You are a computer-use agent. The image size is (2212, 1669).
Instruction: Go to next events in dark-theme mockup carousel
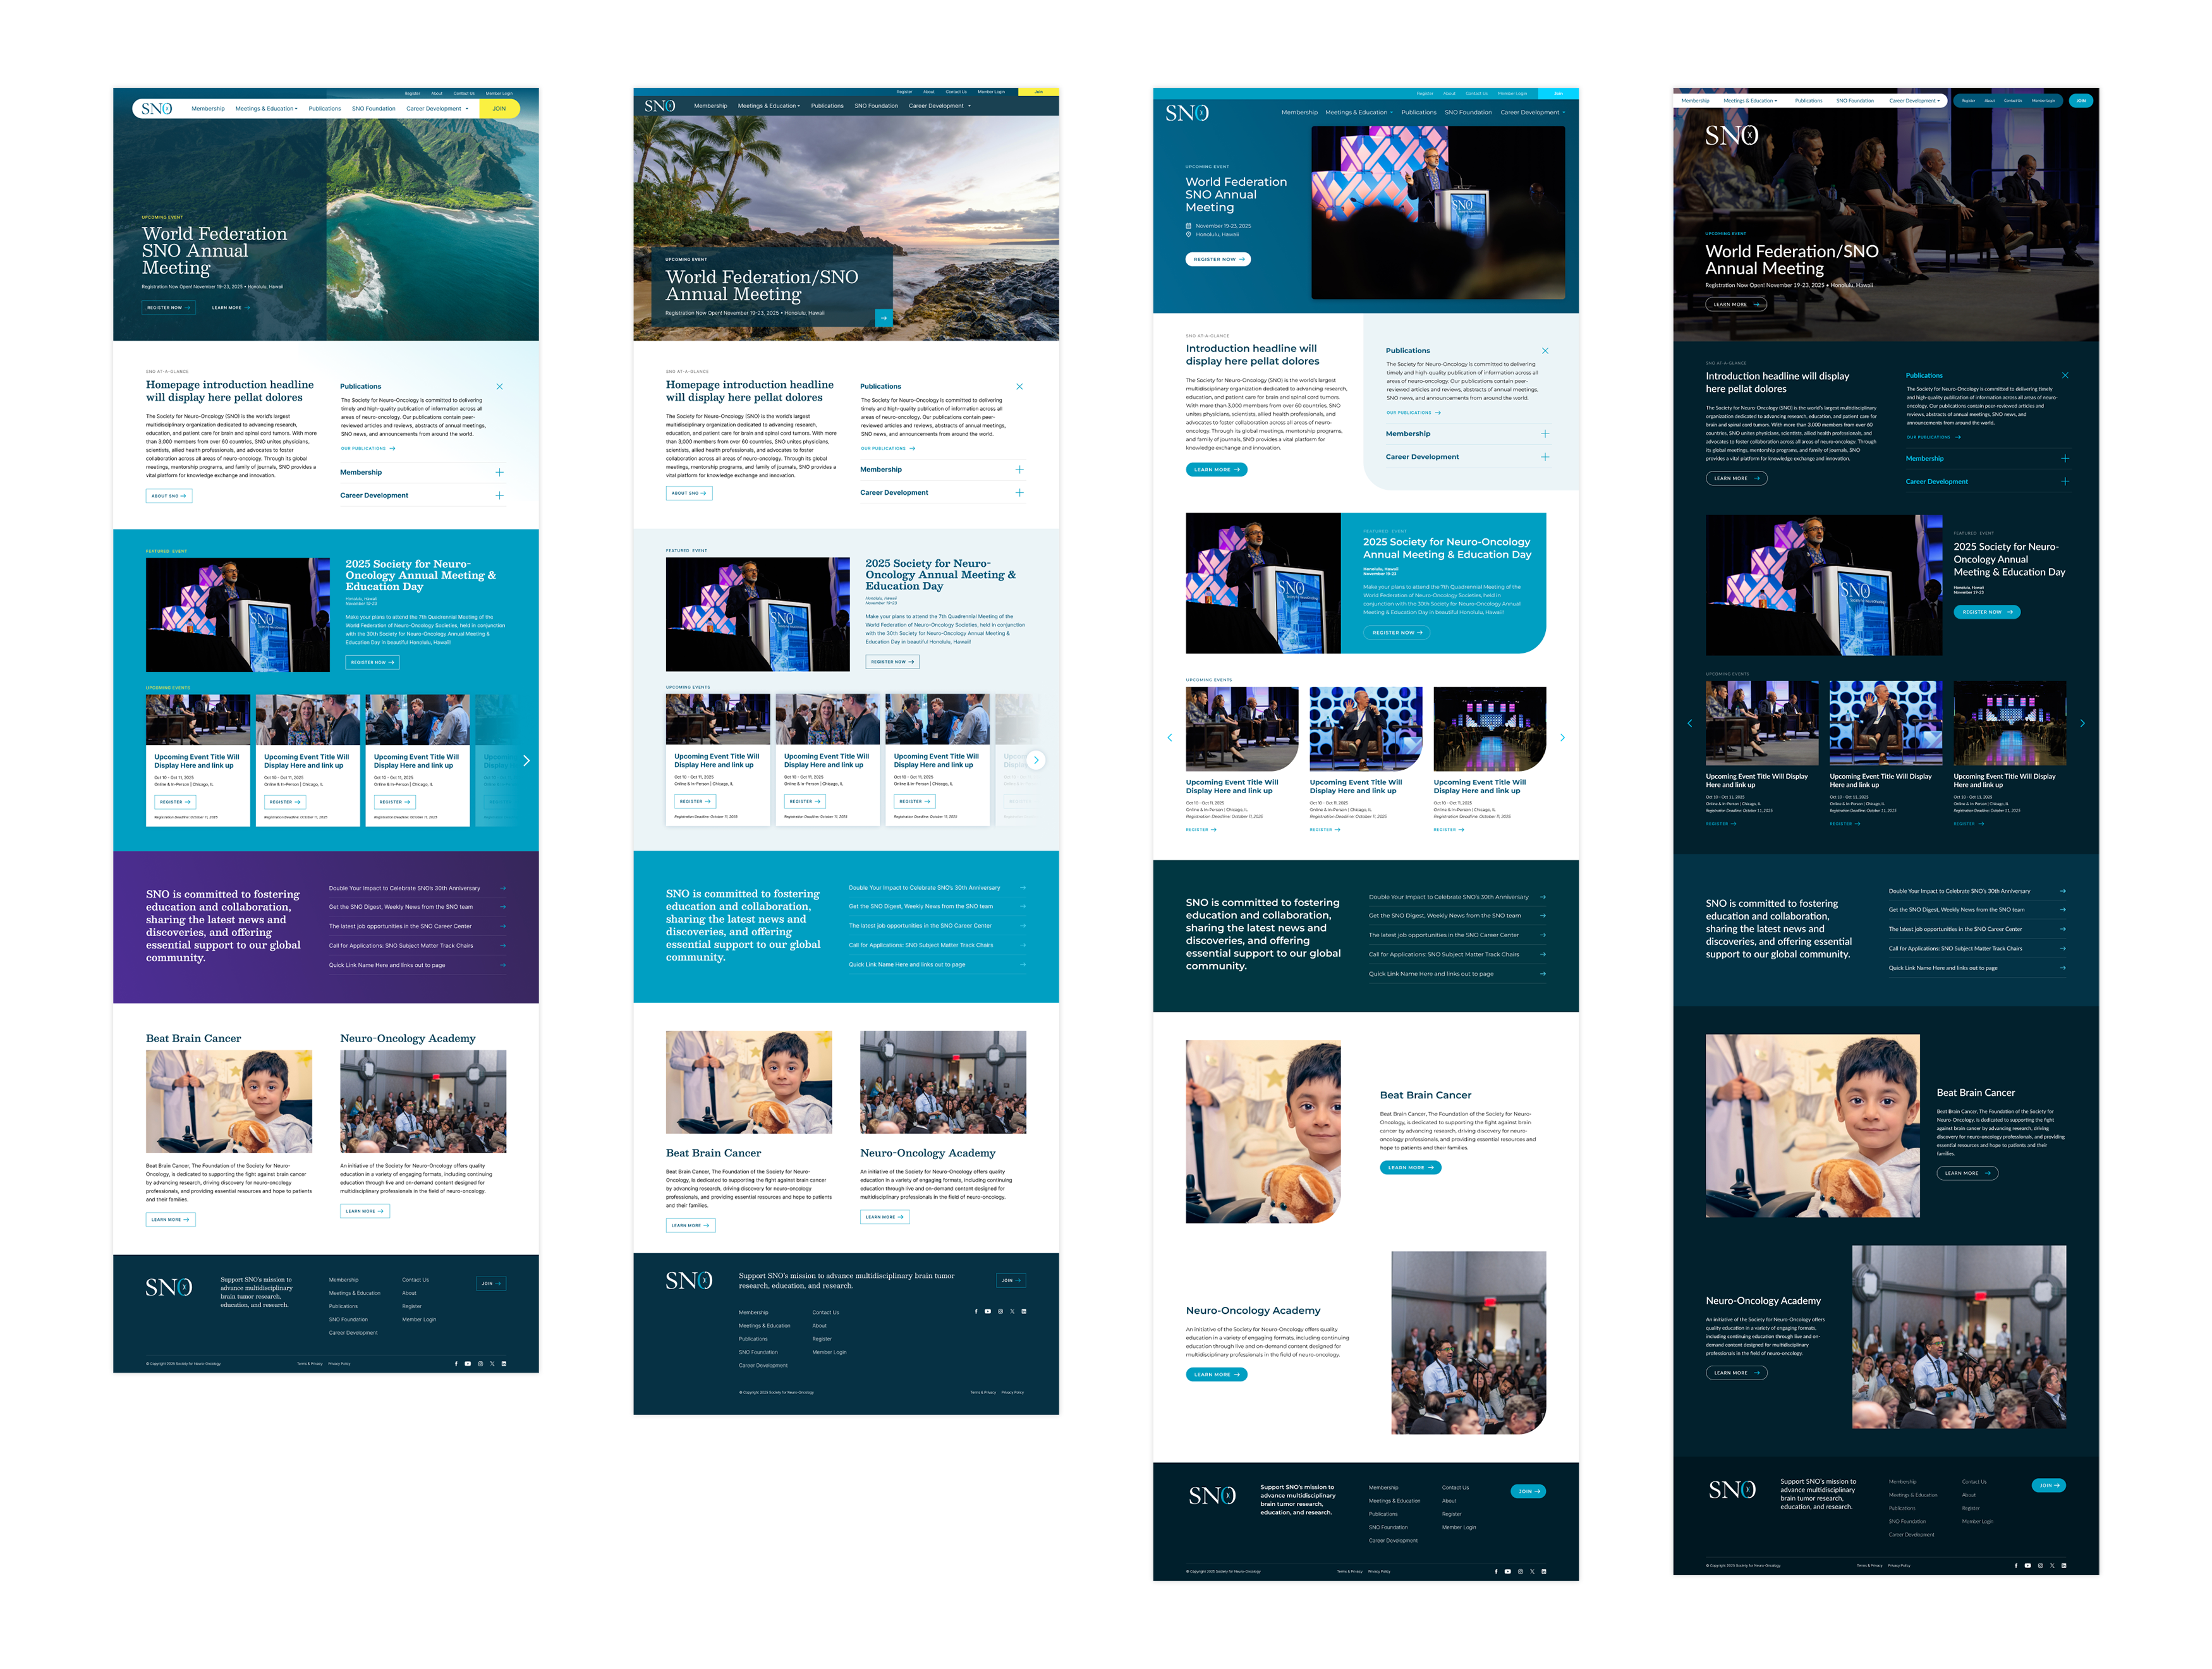point(2082,723)
